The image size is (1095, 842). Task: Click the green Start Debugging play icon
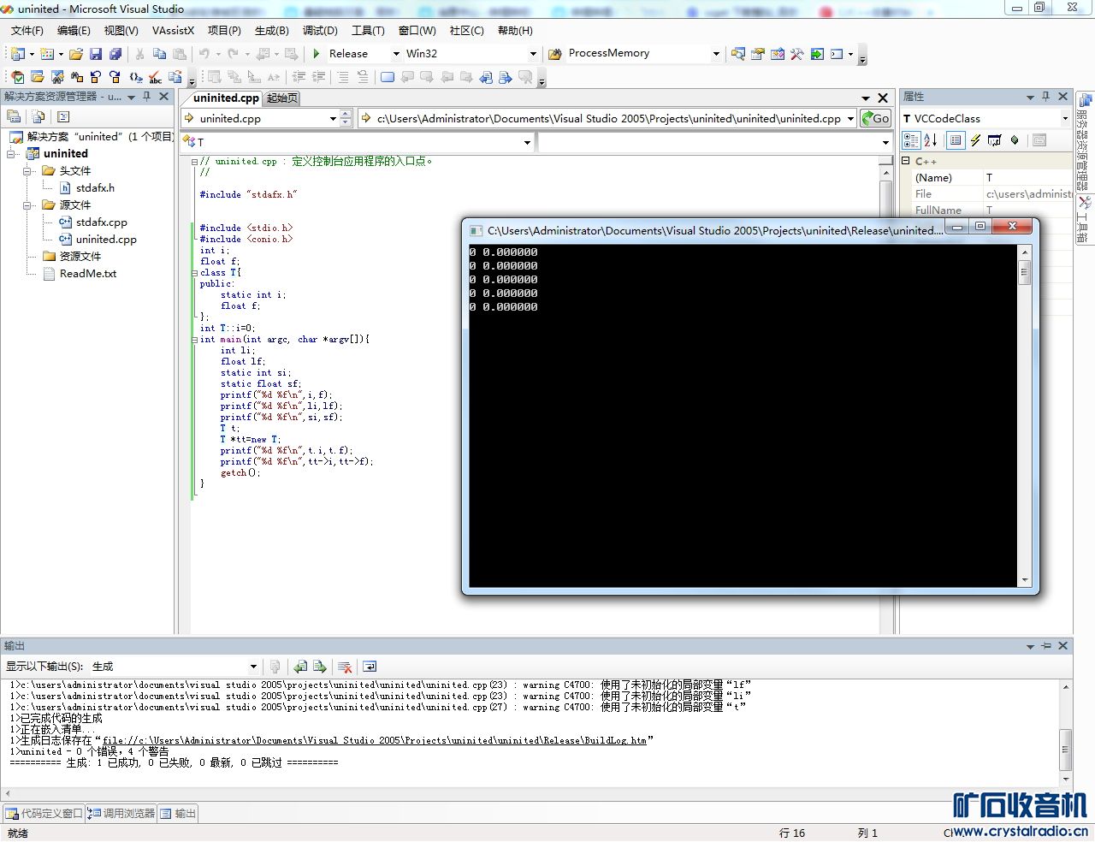pos(317,54)
